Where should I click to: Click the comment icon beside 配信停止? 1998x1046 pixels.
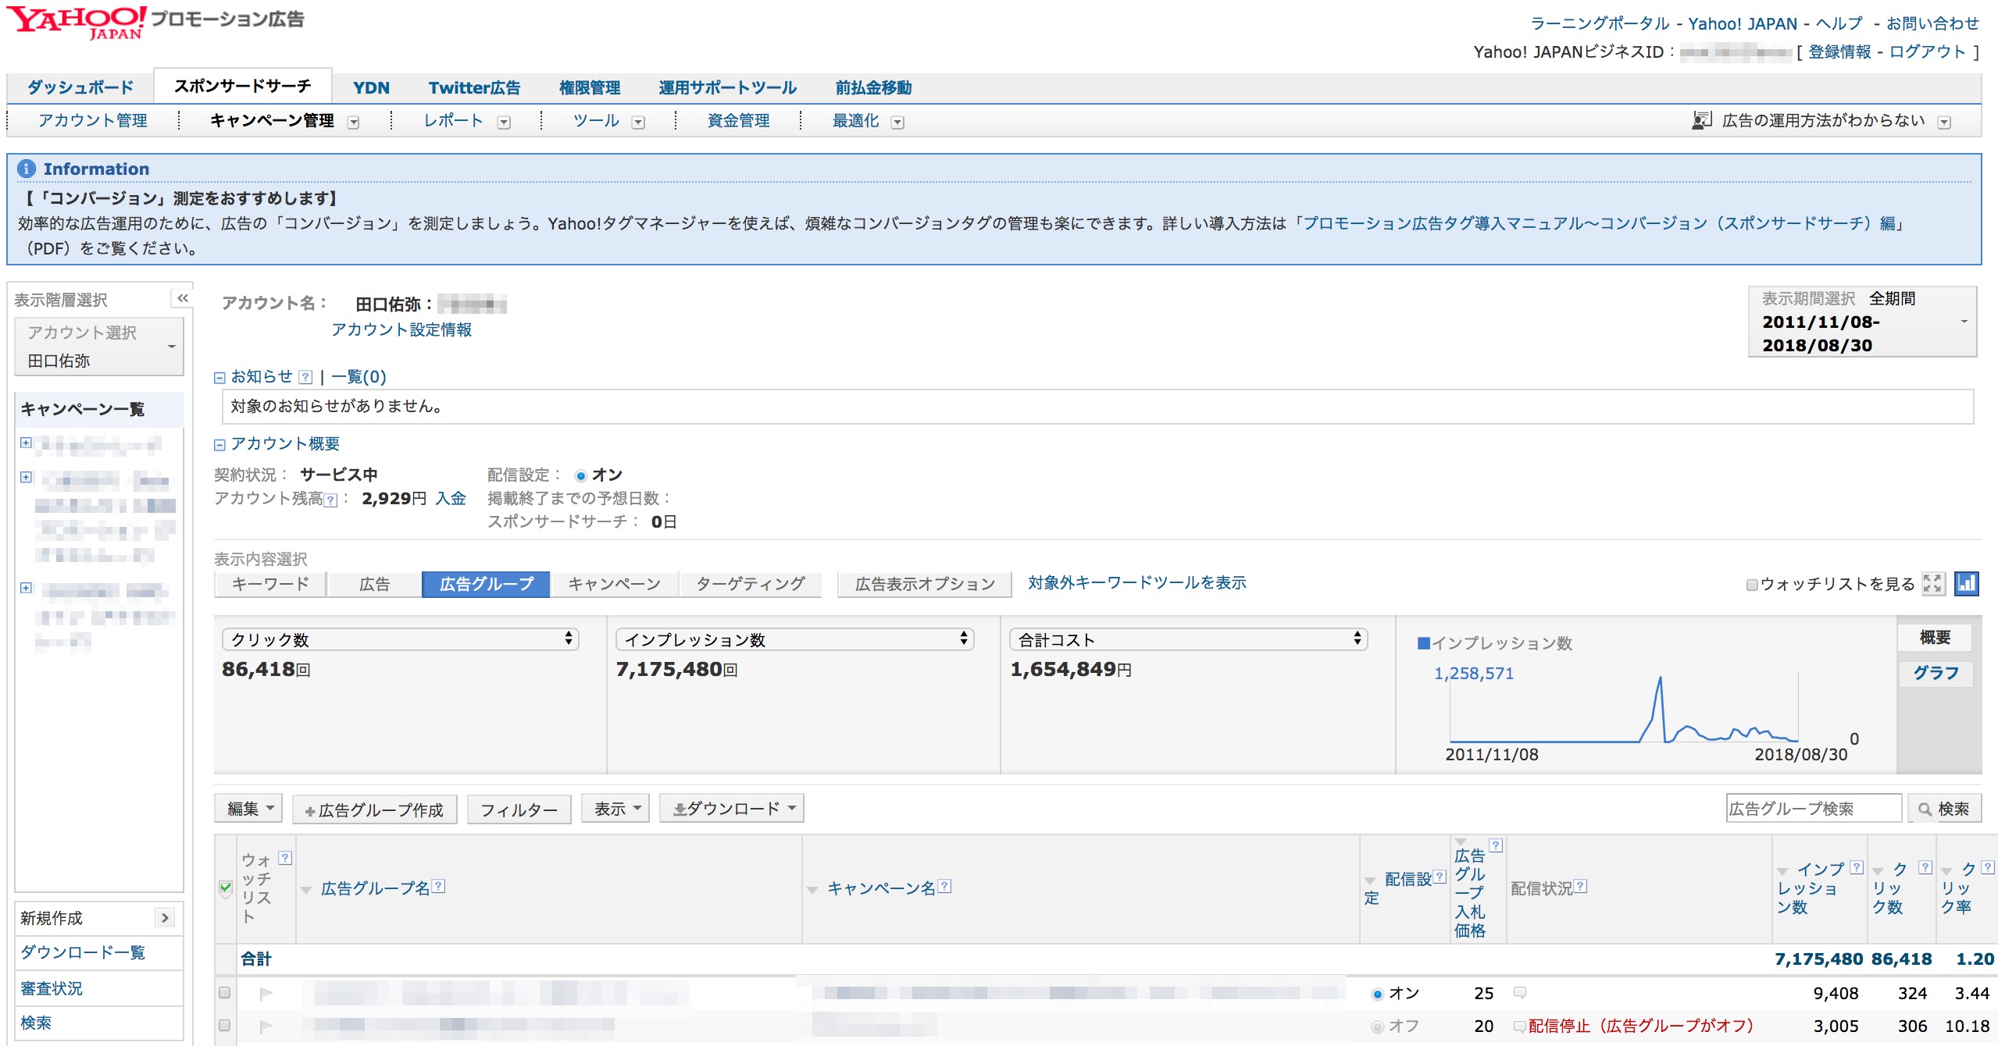point(1519,1026)
